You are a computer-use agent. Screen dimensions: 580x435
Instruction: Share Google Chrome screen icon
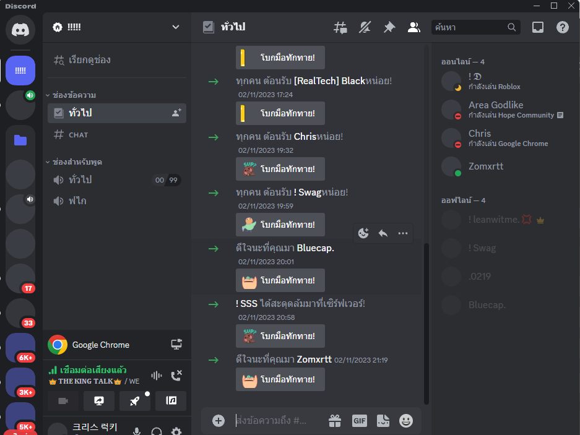176,345
